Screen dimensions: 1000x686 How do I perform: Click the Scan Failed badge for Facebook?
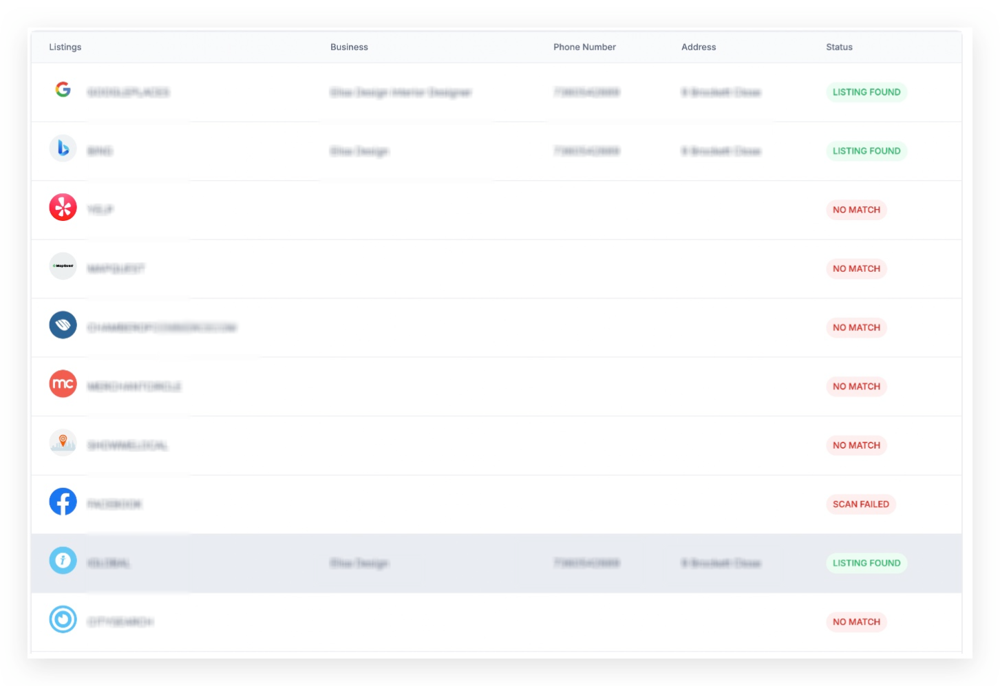point(861,504)
